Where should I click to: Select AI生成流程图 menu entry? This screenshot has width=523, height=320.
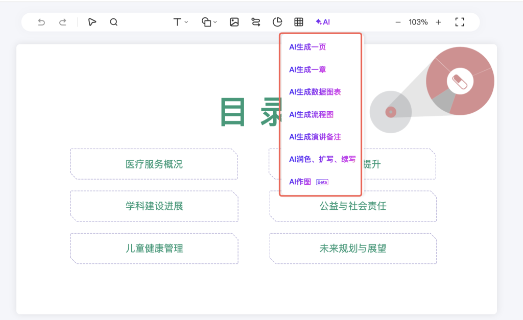pos(311,114)
